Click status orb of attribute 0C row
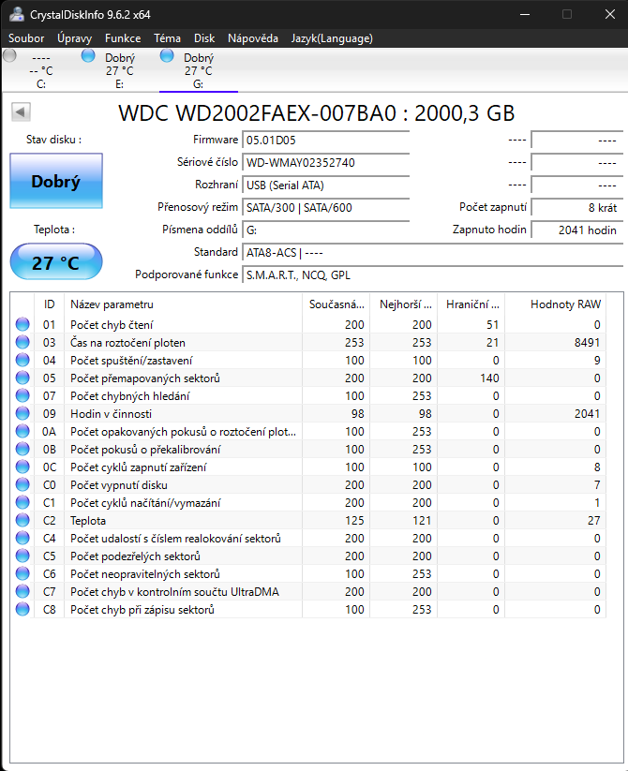 tap(22, 467)
